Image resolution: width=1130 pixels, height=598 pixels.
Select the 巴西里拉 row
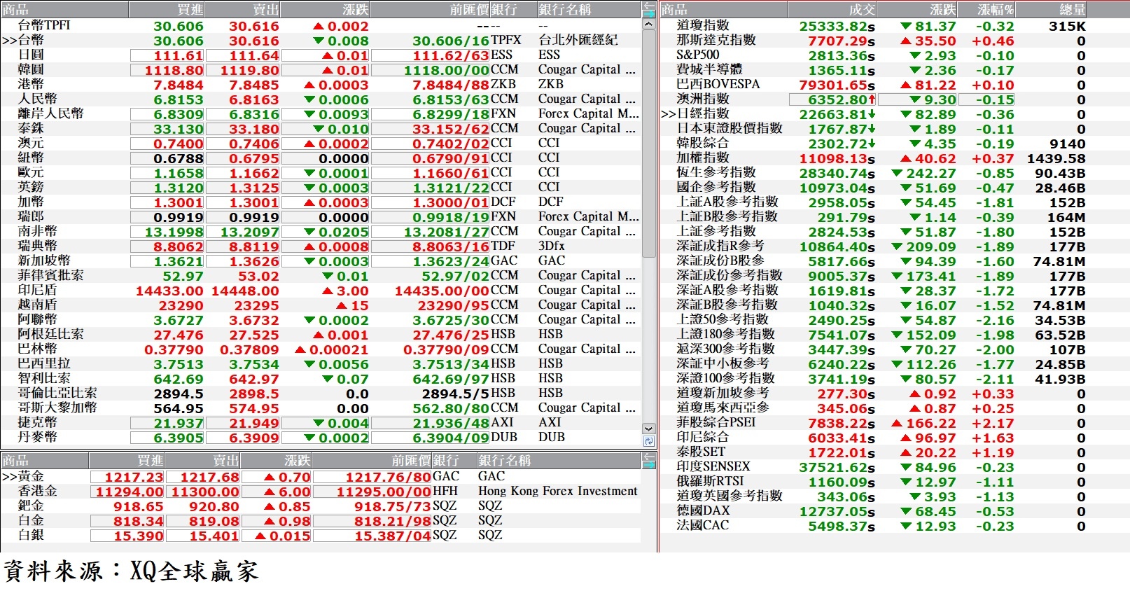click(321, 363)
